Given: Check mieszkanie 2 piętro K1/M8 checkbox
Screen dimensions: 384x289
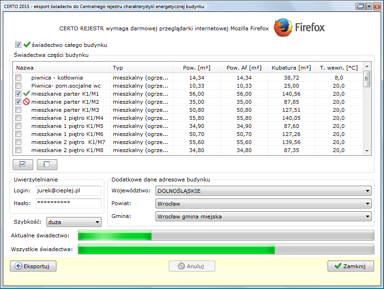Looking at the screenshot, I should coord(18,150).
